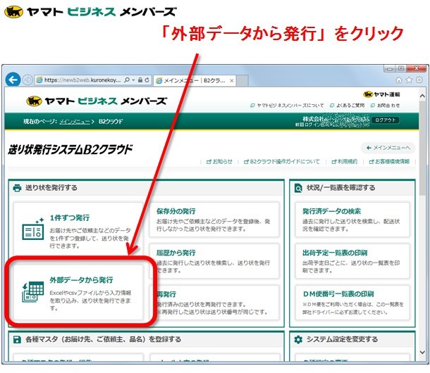Click the ヤマト運輸 logo at top right
The height and width of the screenshot is (373, 430).
(x=381, y=94)
